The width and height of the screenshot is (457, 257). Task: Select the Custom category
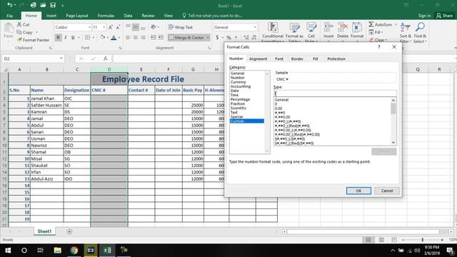click(x=247, y=121)
